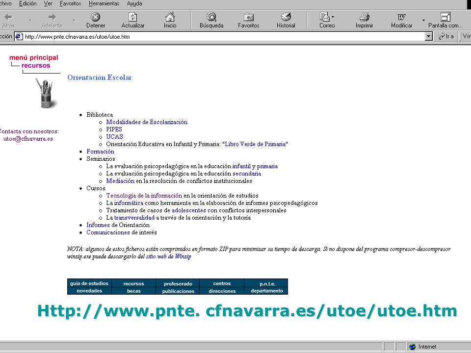Expand the address bar URL dropdown

[x=429, y=37]
